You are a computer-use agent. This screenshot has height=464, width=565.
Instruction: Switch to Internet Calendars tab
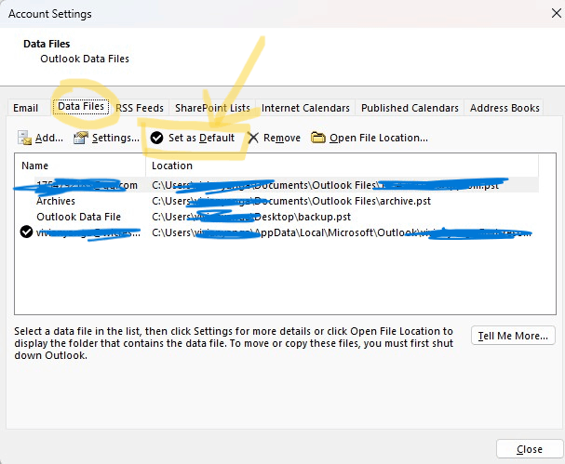305,108
